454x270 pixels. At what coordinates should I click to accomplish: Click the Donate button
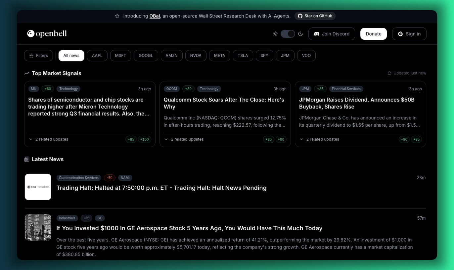374,34
